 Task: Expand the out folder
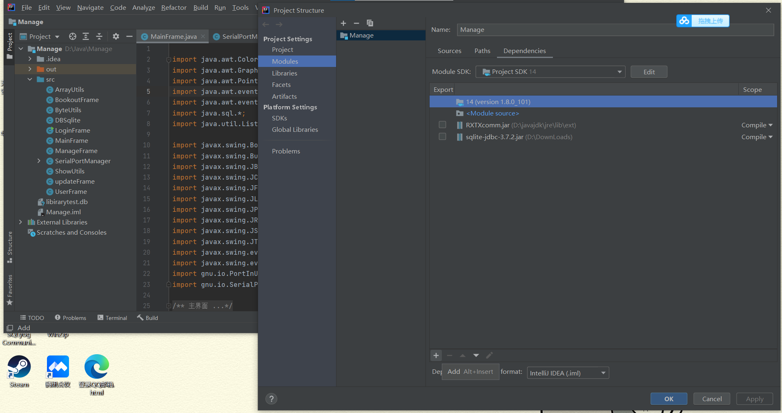(30, 69)
